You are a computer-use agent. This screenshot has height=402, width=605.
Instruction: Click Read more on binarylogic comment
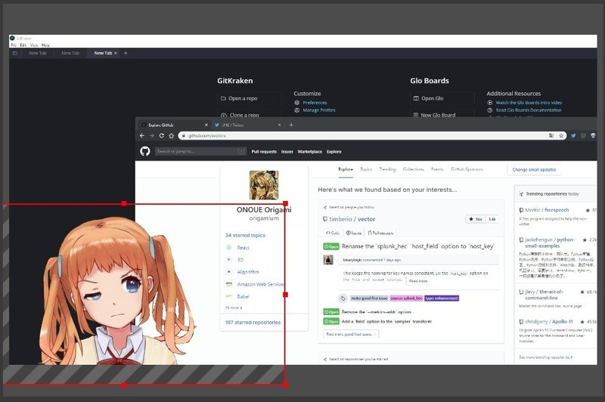(418, 281)
